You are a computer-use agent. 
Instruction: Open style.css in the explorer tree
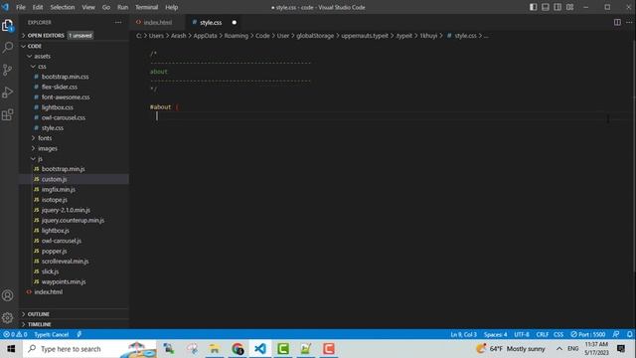(x=75, y=128)
